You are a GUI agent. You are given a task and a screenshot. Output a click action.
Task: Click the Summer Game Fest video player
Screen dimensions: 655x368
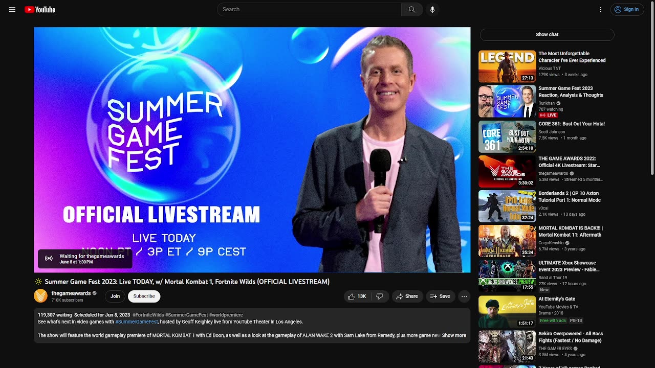point(252,150)
